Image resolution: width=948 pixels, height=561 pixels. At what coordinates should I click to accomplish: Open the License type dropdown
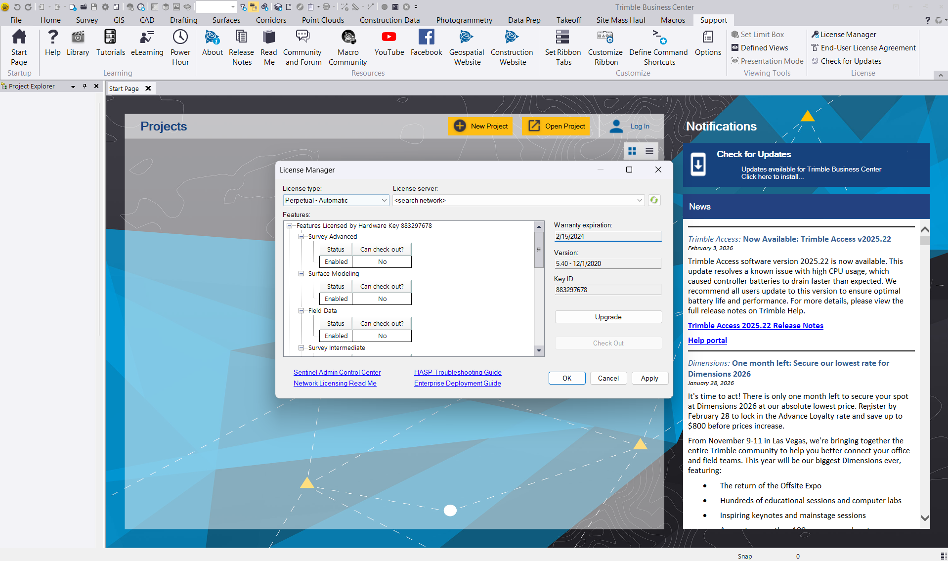point(384,200)
